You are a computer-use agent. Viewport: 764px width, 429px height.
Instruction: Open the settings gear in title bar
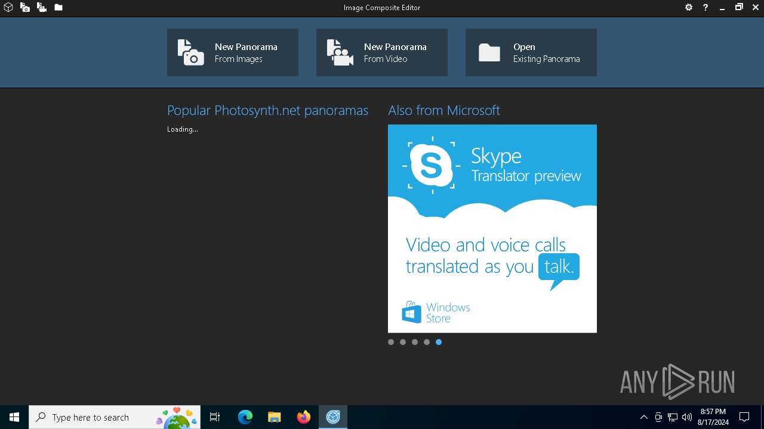click(x=689, y=8)
